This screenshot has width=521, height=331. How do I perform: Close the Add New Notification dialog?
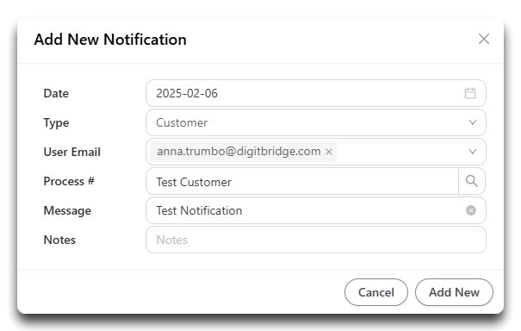tap(484, 39)
